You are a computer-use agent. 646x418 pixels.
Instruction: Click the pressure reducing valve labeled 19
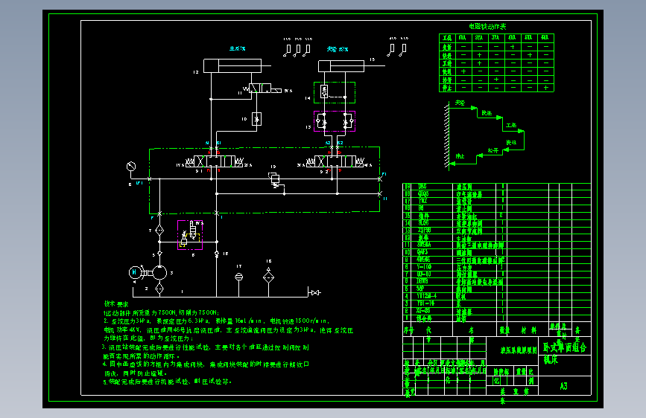point(275,180)
